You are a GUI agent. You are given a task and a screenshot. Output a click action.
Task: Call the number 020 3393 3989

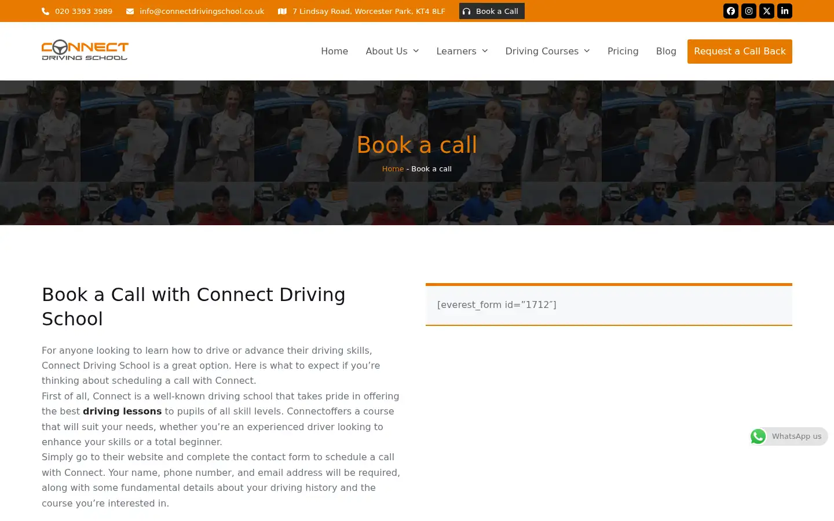pos(83,11)
